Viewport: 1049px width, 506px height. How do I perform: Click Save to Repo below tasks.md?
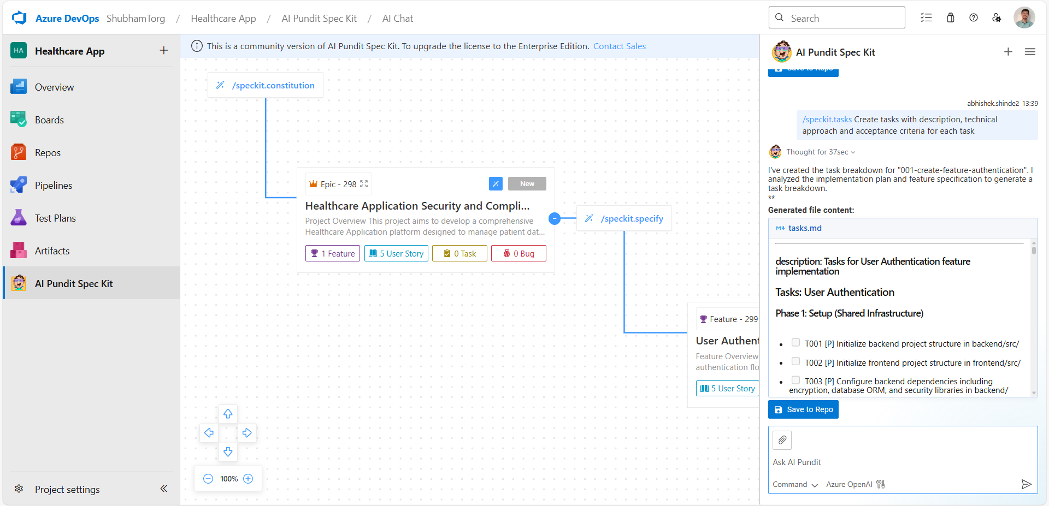coord(803,409)
